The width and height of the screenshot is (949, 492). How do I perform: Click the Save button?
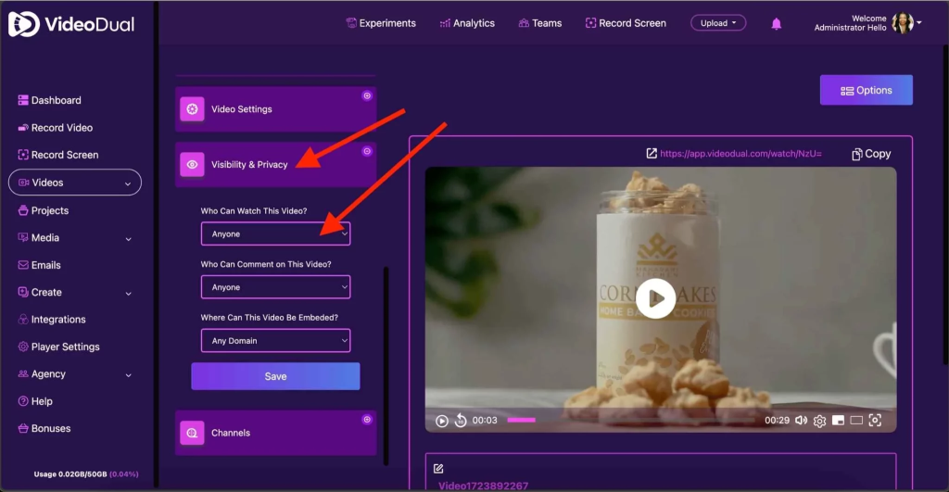[275, 376]
